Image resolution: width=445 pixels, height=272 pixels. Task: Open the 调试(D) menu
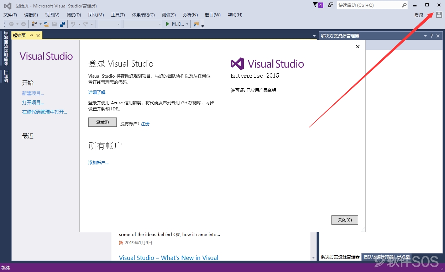pos(74,15)
